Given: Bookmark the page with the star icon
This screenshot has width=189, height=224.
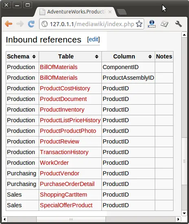Looking at the screenshot, I should (139, 24).
